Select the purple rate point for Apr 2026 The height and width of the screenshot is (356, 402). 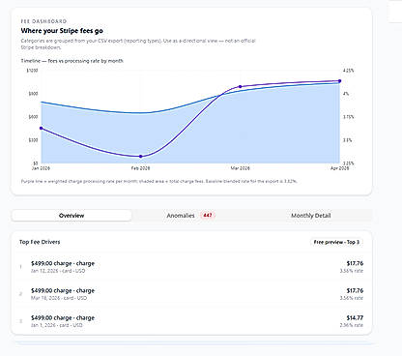339,81
